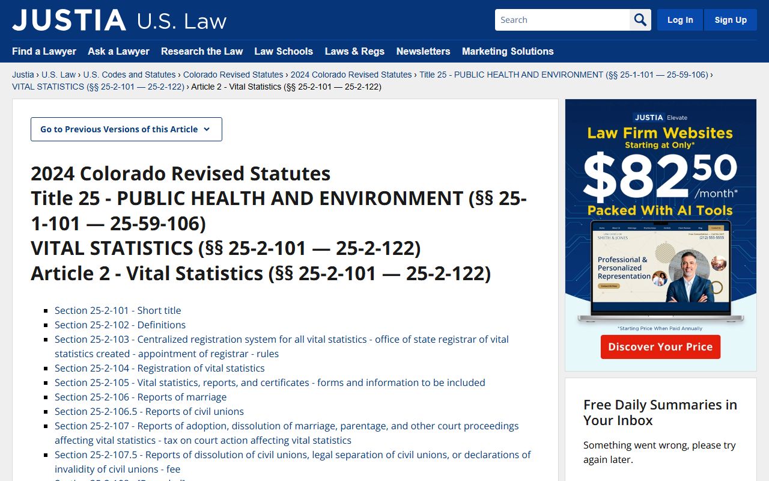The image size is (769, 481).
Task: Click the Justia Elevate logo in the ad
Action: pyautogui.click(x=660, y=117)
